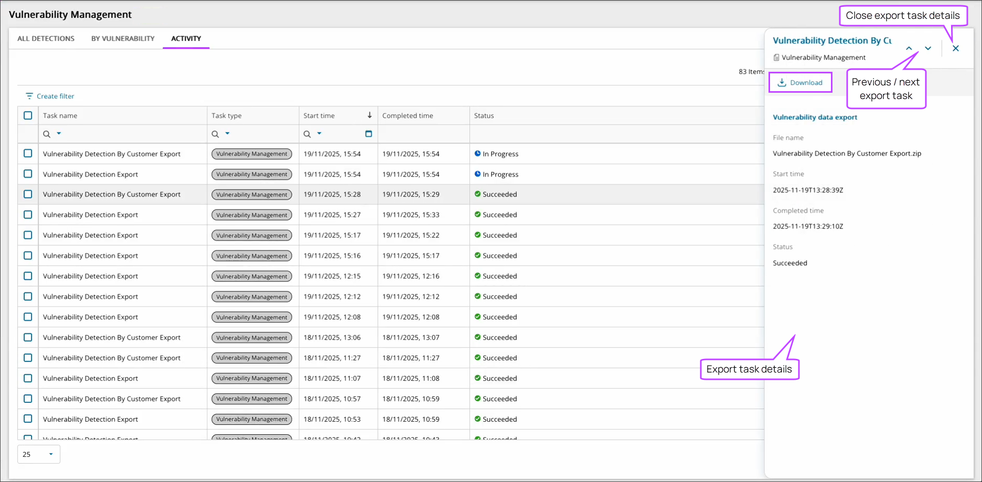Click the calendar icon in Start time filter
982x482 pixels.
pyautogui.click(x=368, y=134)
